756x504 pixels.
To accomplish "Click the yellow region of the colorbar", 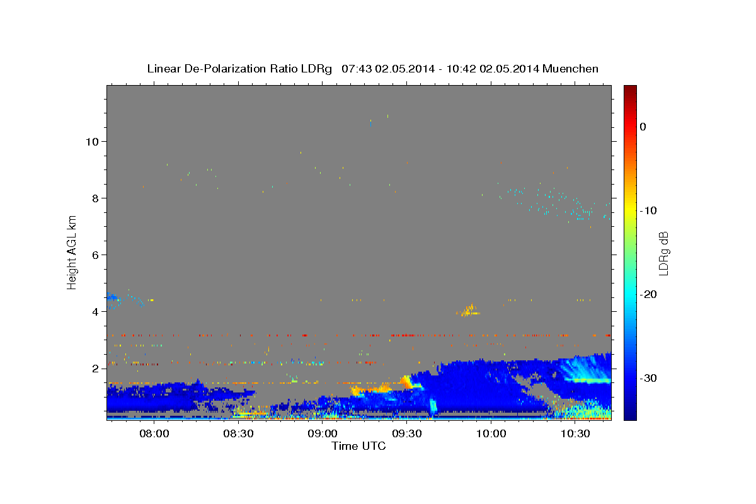I will point(630,210).
